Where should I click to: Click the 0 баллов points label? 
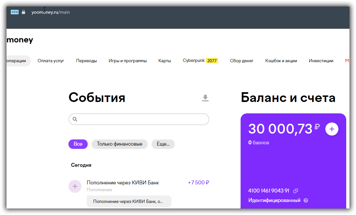[x=259, y=143]
